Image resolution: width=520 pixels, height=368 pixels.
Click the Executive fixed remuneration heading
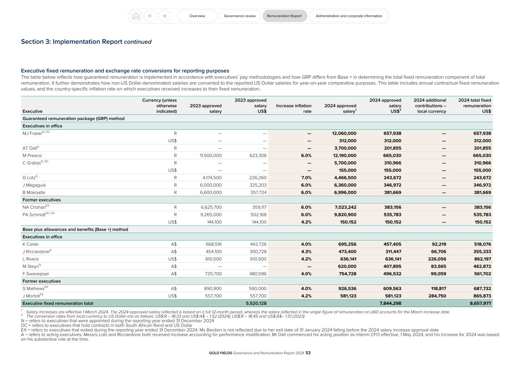pyautogui.click(x=125, y=70)
